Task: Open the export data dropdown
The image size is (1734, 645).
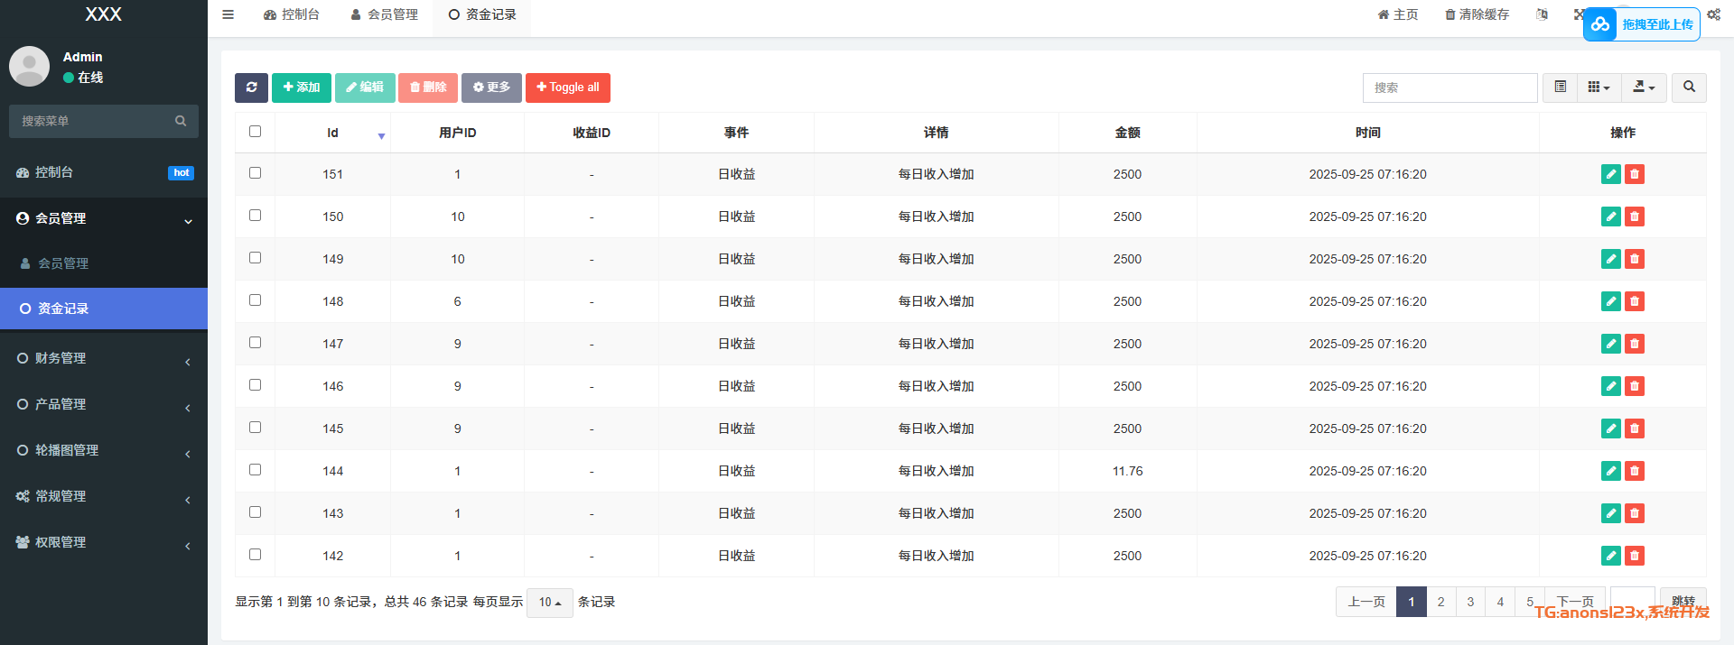Action: (1644, 88)
